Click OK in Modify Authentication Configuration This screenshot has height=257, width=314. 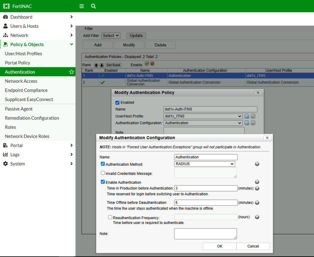219,246
